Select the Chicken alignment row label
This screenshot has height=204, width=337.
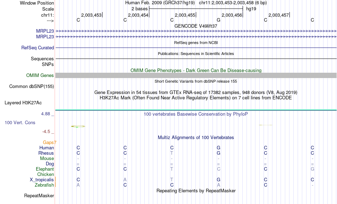(x=45, y=174)
